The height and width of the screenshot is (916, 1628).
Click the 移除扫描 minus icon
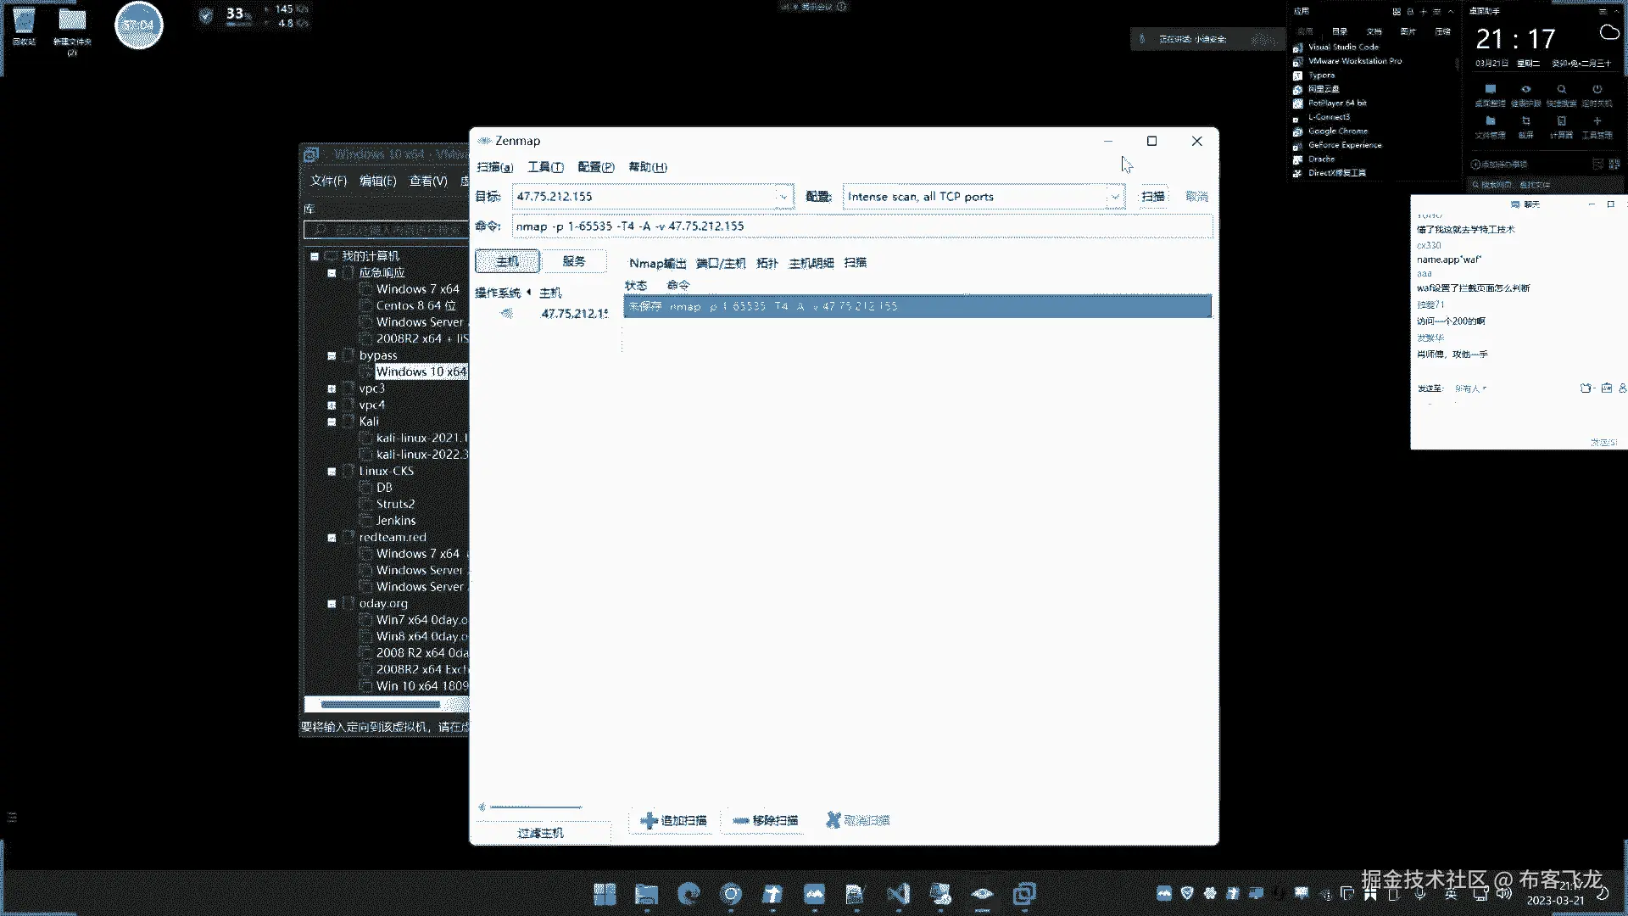point(740,820)
